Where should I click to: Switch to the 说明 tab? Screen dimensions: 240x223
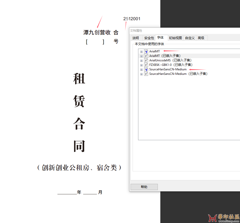(136, 38)
